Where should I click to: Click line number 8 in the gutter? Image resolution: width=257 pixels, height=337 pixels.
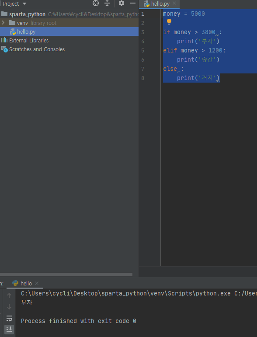pos(142,78)
